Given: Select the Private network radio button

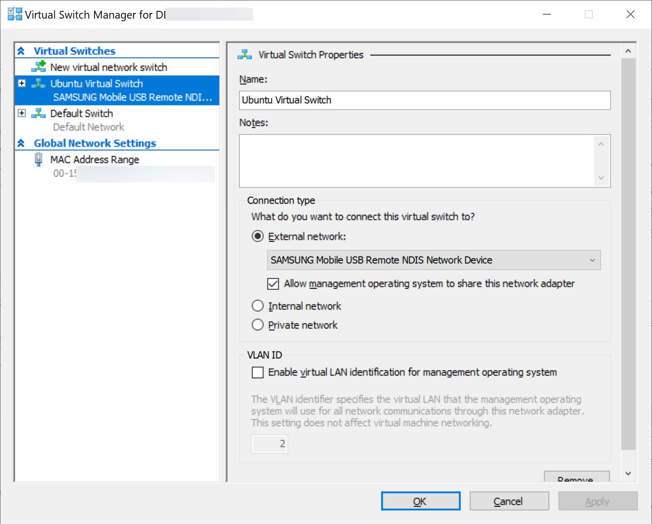Looking at the screenshot, I should tap(257, 325).
